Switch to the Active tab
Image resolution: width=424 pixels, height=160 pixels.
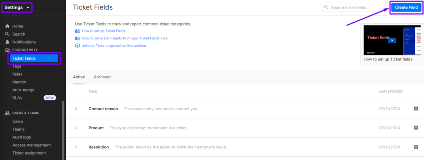point(79,77)
